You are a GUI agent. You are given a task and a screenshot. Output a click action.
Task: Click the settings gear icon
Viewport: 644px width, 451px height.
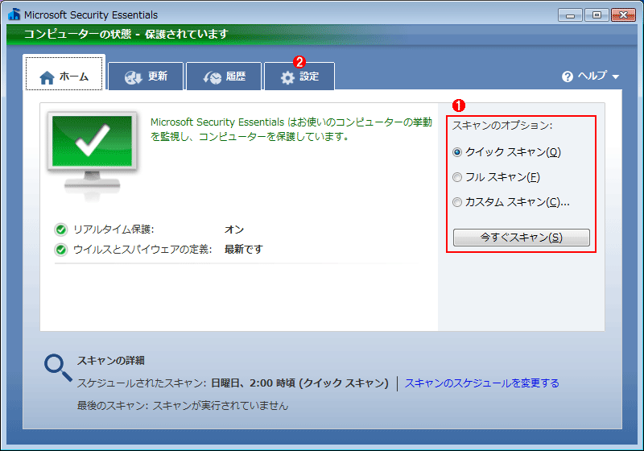click(287, 77)
